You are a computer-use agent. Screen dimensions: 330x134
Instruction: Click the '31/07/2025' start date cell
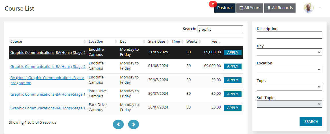(x=158, y=52)
